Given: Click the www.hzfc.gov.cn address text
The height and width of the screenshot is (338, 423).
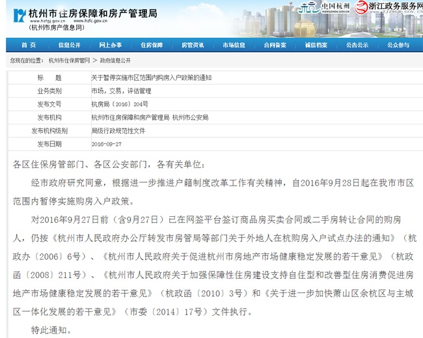Looking at the screenshot, I should pos(90,21).
